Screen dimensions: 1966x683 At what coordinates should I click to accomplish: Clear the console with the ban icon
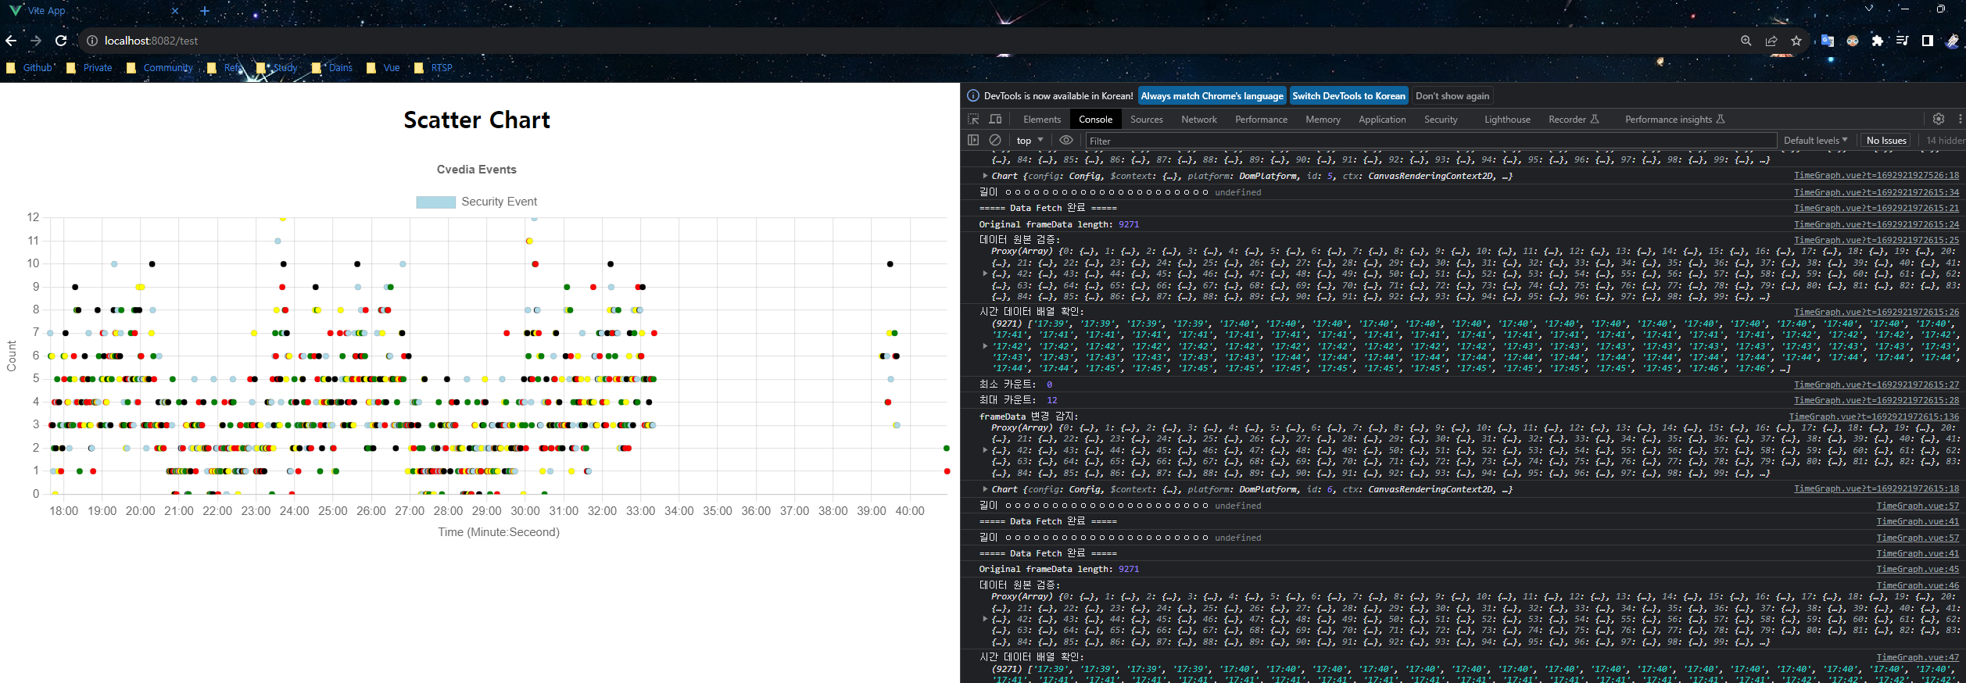click(995, 140)
